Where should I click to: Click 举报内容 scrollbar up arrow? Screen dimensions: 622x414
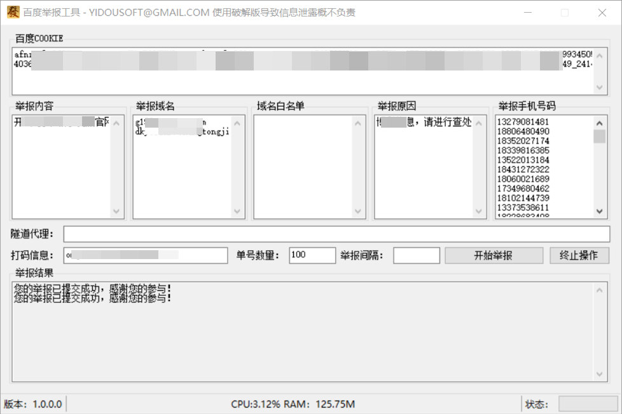click(x=116, y=123)
